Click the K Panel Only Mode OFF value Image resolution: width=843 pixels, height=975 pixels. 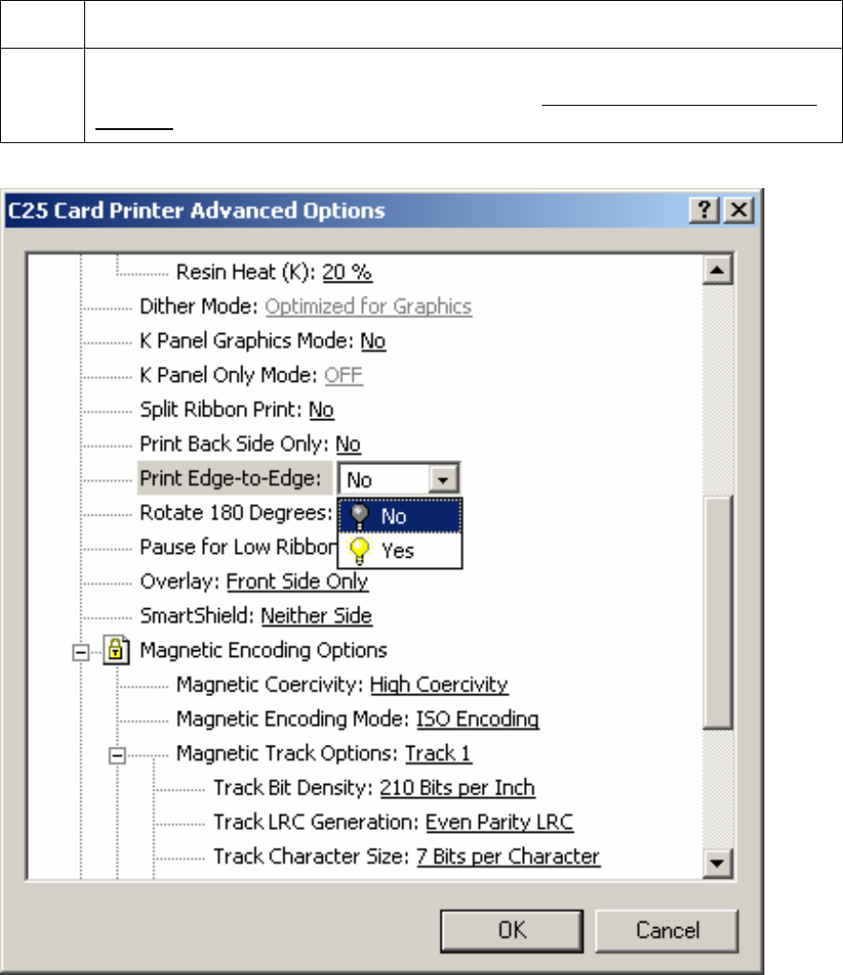pos(343,375)
